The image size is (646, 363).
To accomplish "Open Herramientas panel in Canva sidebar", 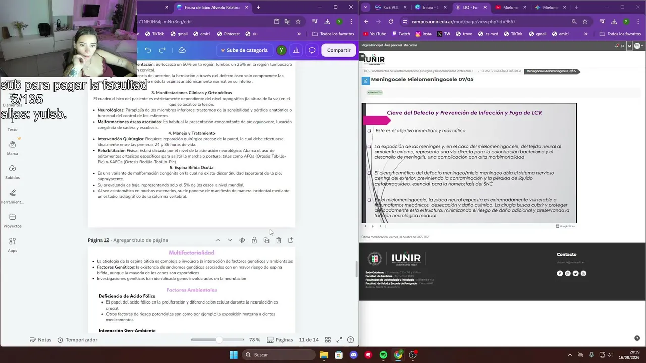I will [x=12, y=197].
